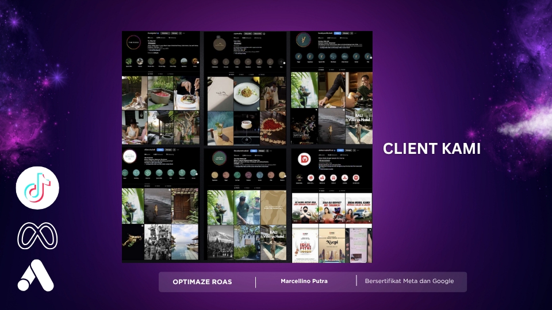The image size is (552, 310).
Task: Open the cocktail glass photo thumbnail
Action: tap(246, 127)
